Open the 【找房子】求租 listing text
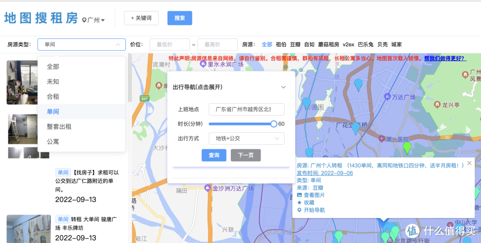481x243 pixels. pyautogui.click(x=87, y=181)
